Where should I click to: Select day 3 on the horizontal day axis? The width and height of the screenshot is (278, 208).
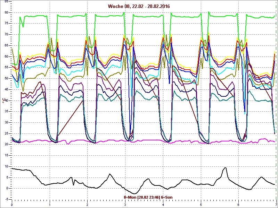[125, 205]
